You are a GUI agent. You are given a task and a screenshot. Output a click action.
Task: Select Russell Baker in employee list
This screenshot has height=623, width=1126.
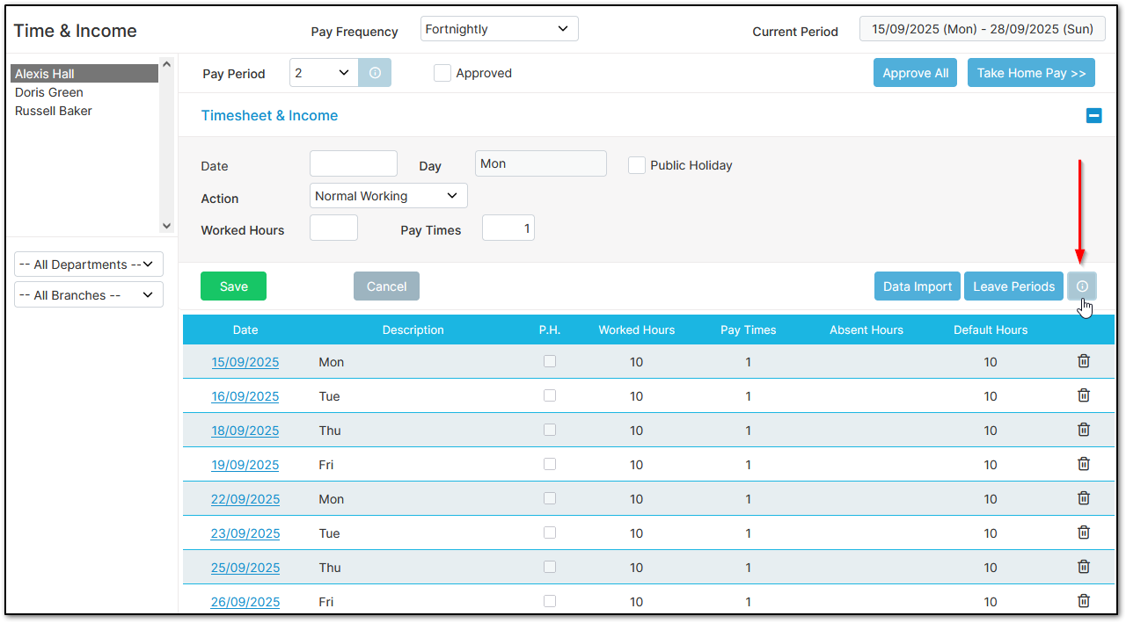click(54, 111)
